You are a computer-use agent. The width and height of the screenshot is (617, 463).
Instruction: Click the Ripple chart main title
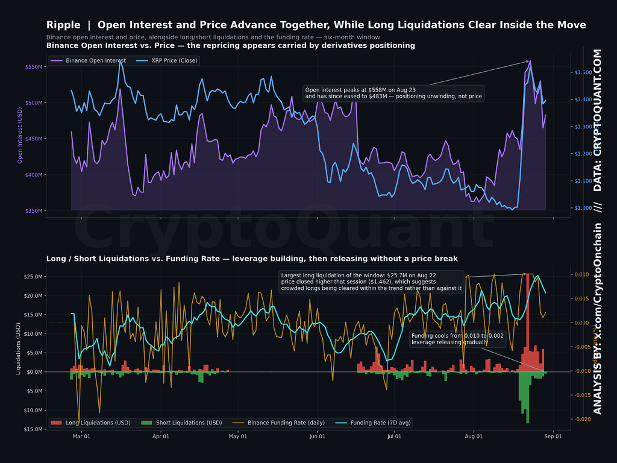click(316, 25)
